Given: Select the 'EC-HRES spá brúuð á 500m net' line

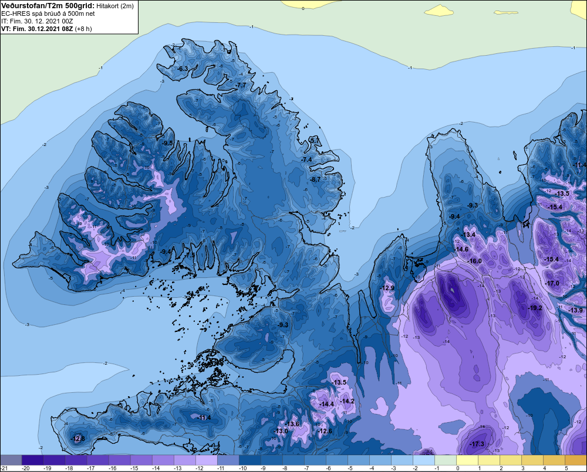Looking at the screenshot, I should click(x=48, y=13).
